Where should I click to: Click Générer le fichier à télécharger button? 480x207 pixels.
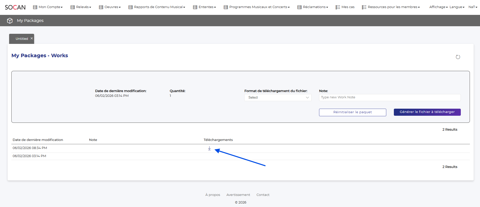point(427,112)
